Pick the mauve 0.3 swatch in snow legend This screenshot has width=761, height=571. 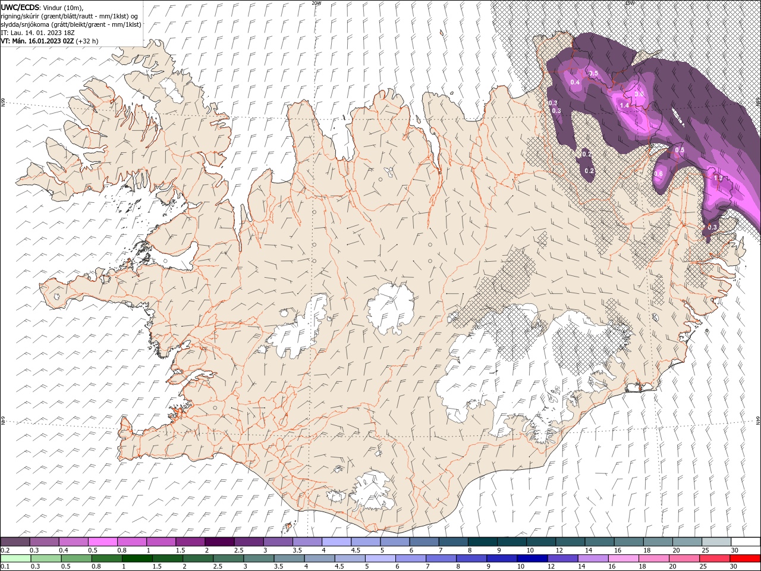click(x=44, y=542)
